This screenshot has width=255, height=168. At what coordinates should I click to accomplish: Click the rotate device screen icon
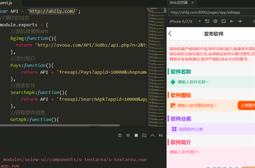(x=207, y=21)
